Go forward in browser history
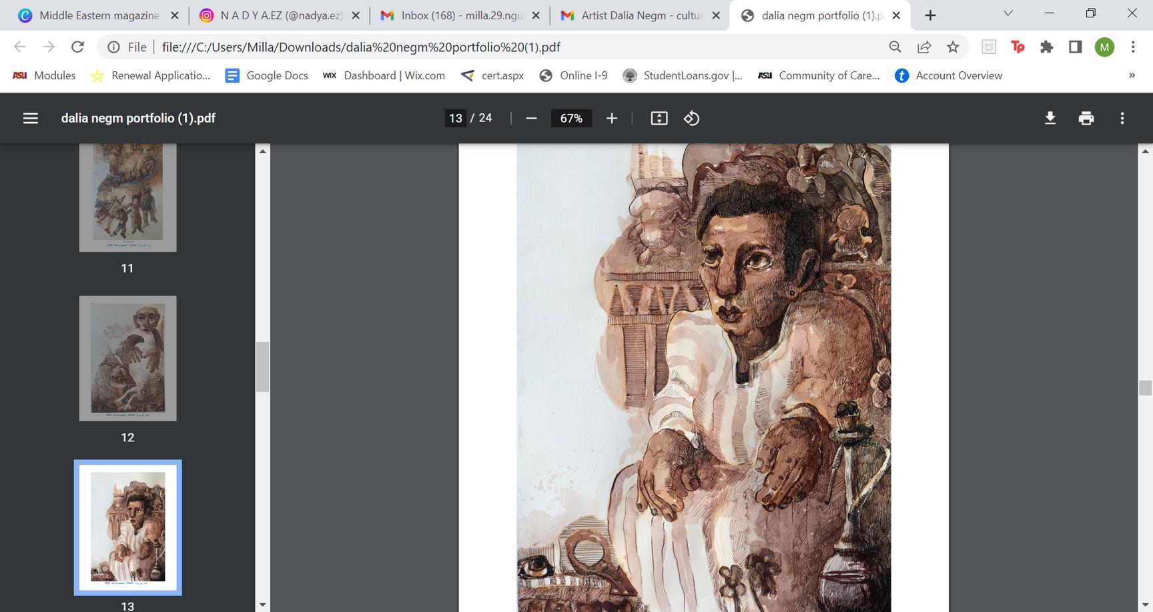This screenshot has width=1153, height=612. (x=49, y=47)
